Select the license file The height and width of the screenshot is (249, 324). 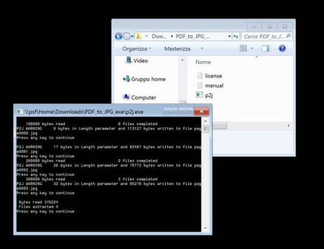[x=213, y=76]
